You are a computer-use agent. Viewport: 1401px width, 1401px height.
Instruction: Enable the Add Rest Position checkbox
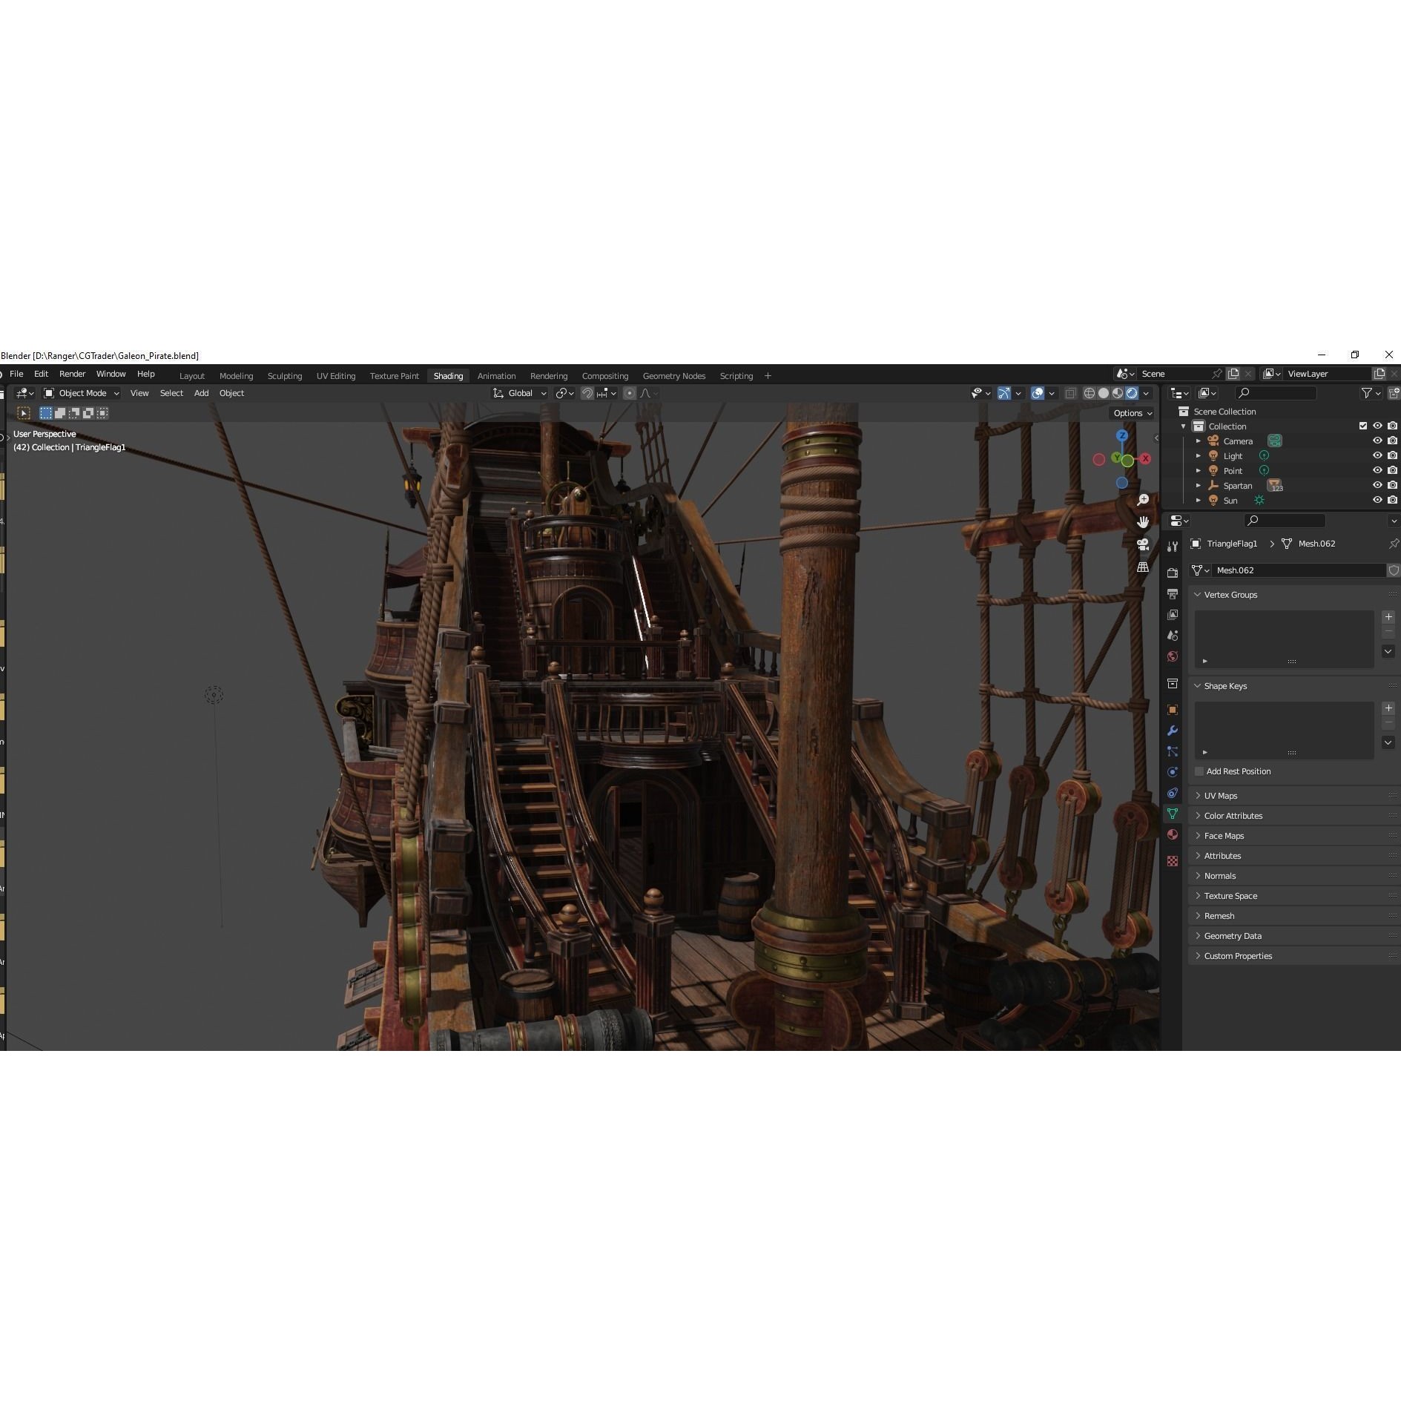1199,771
